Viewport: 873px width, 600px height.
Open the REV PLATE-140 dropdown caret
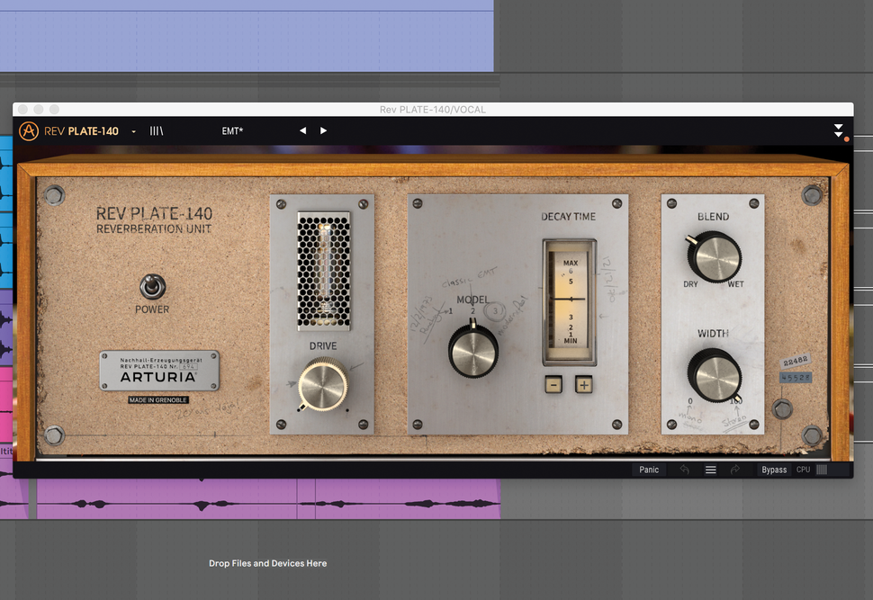[x=133, y=131]
